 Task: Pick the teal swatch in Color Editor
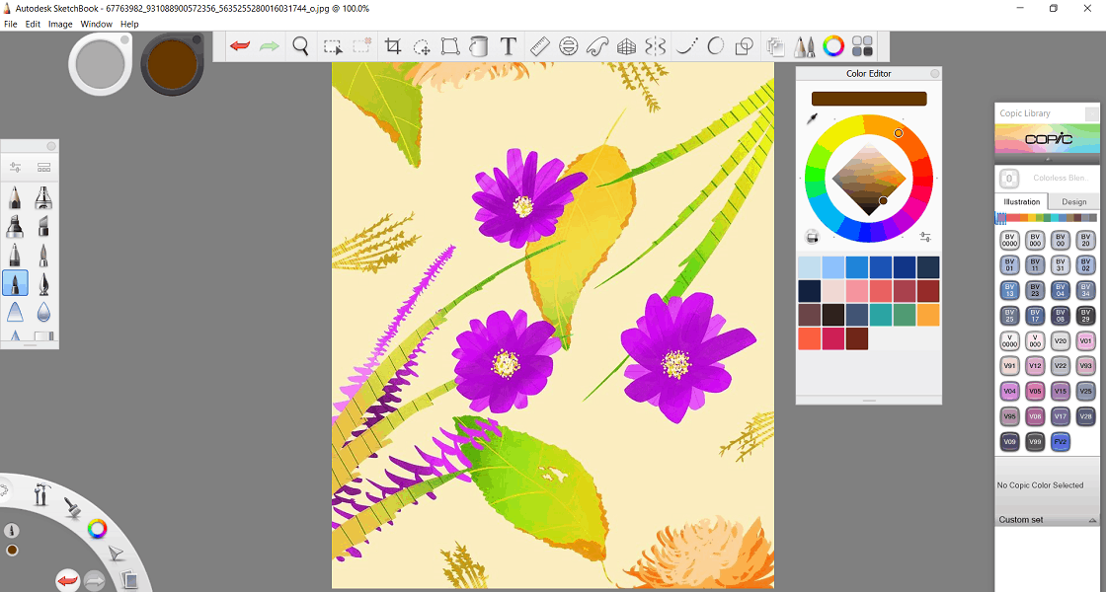tap(881, 315)
